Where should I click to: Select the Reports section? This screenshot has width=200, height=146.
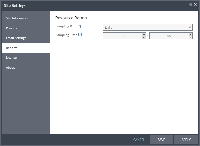pyautogui.click(x=26, y=48)
